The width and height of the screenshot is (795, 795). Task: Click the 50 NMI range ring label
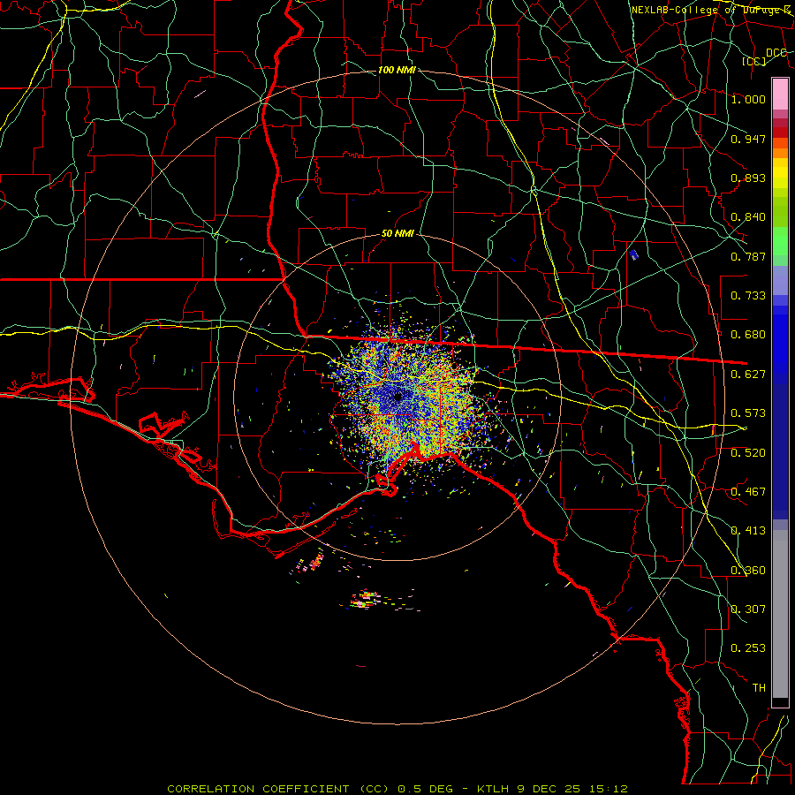[x=397, y=234]
